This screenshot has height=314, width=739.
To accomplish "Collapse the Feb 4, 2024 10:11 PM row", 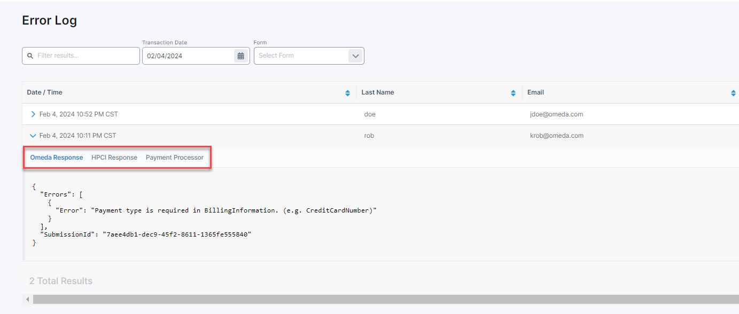I will 33,136.
